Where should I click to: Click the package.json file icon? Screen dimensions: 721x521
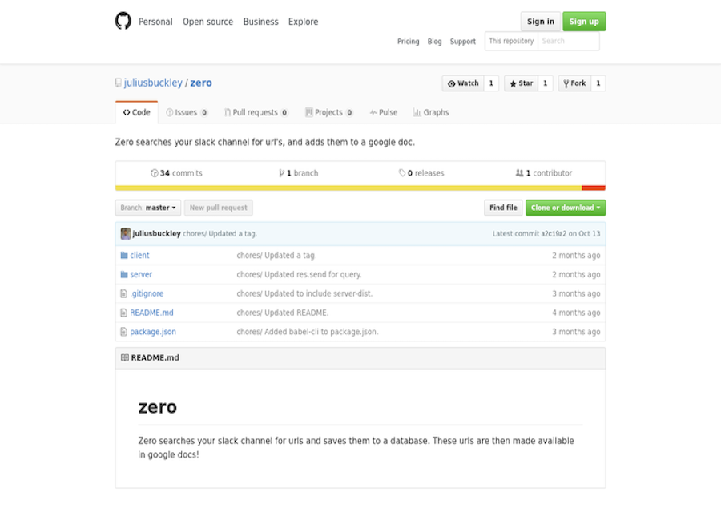pos(123,331)
